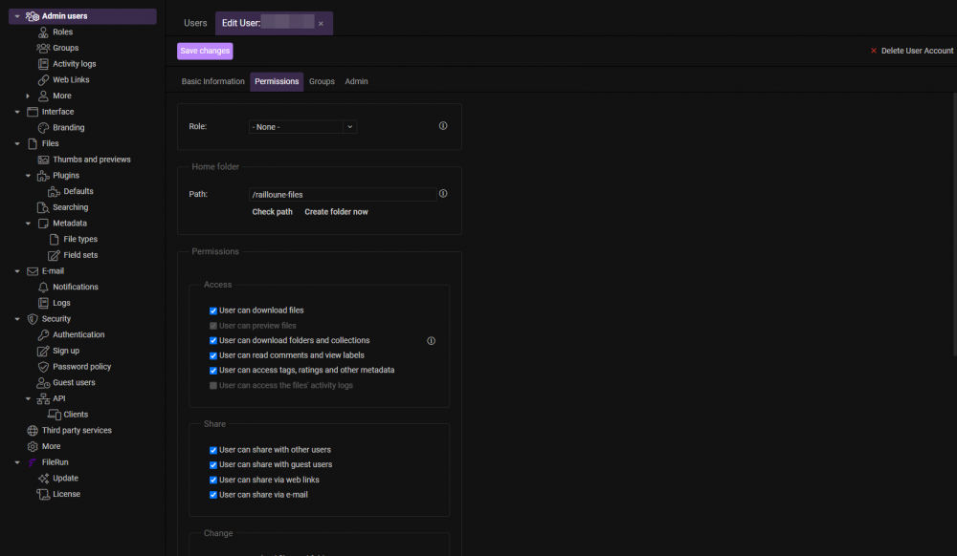Toggle share with other users checkbox

[213, 450]
